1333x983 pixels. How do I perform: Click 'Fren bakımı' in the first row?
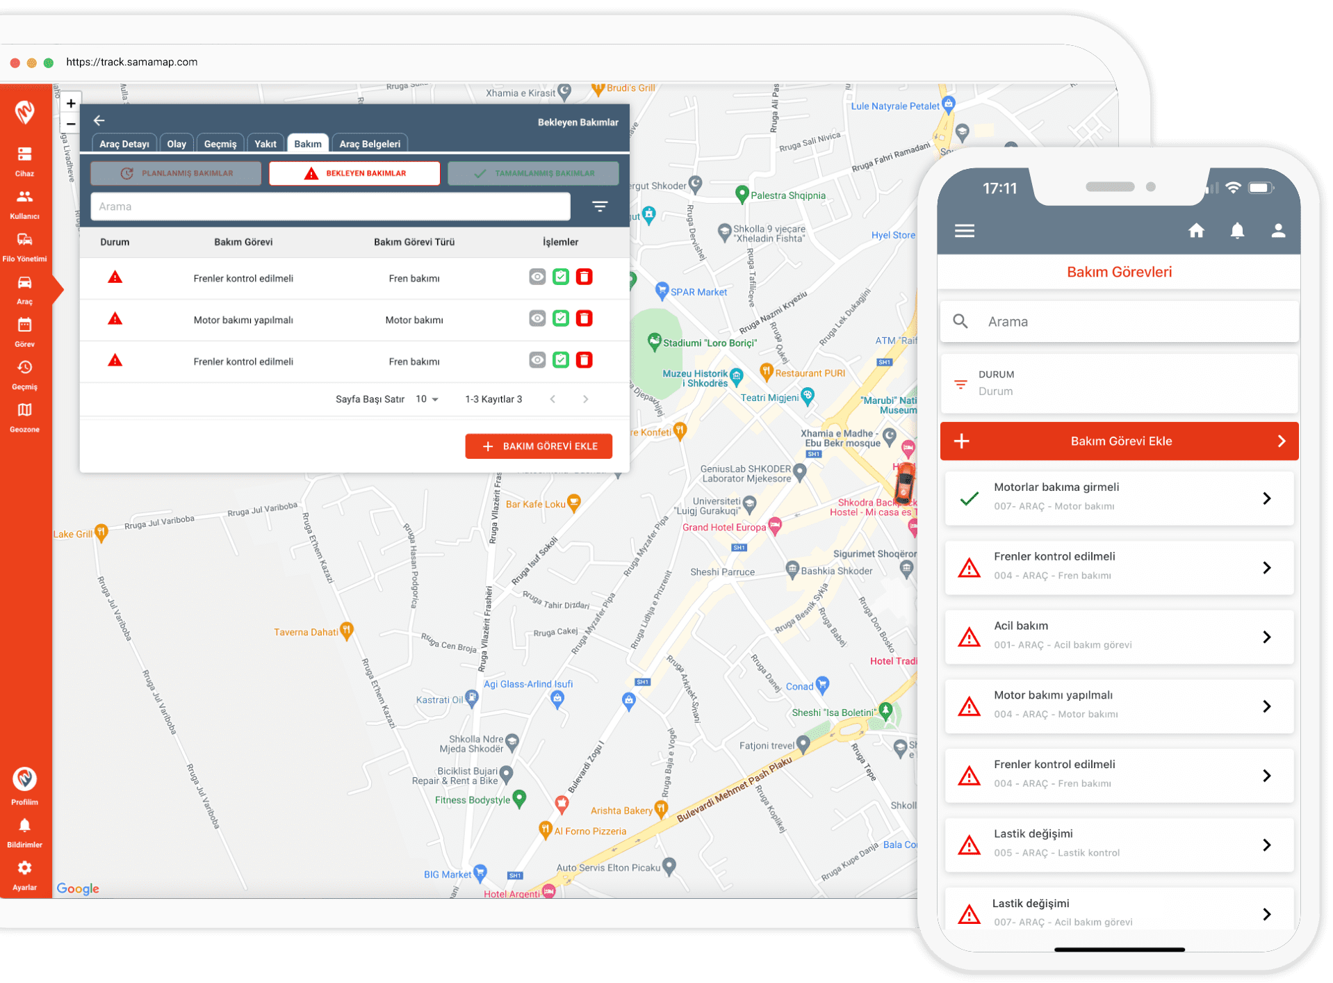pyautogui.click(x=414, y=278)
